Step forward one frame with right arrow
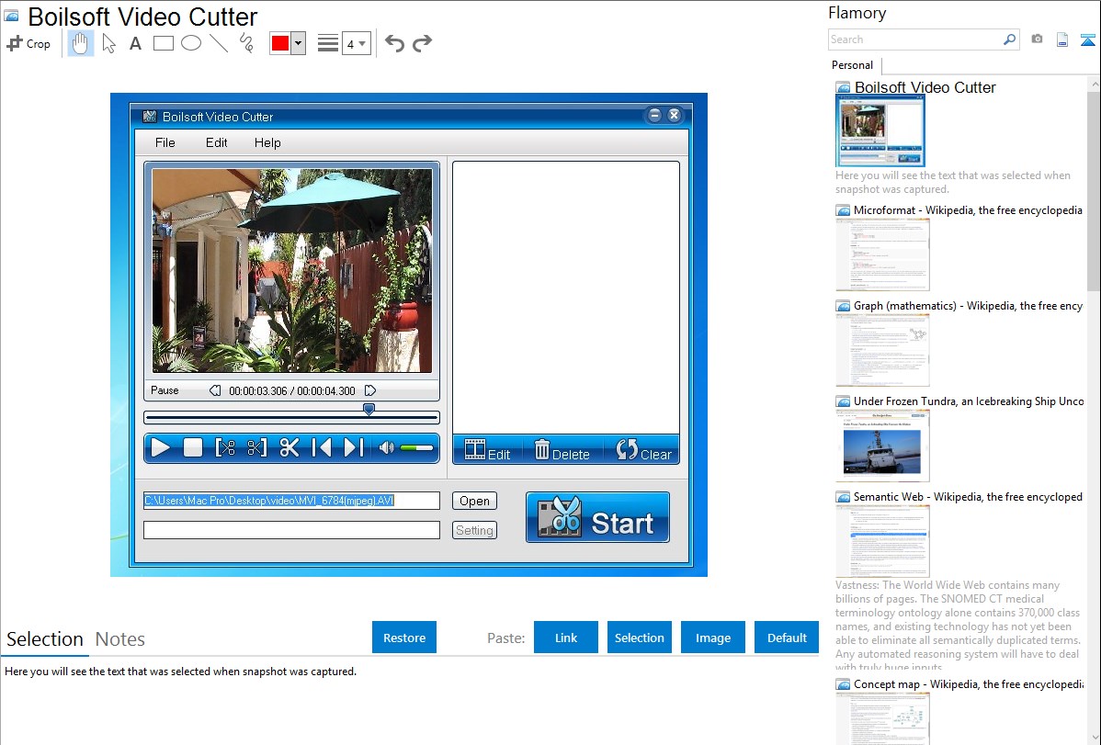This screenshot has height=745, width=1101. point(370,390)
